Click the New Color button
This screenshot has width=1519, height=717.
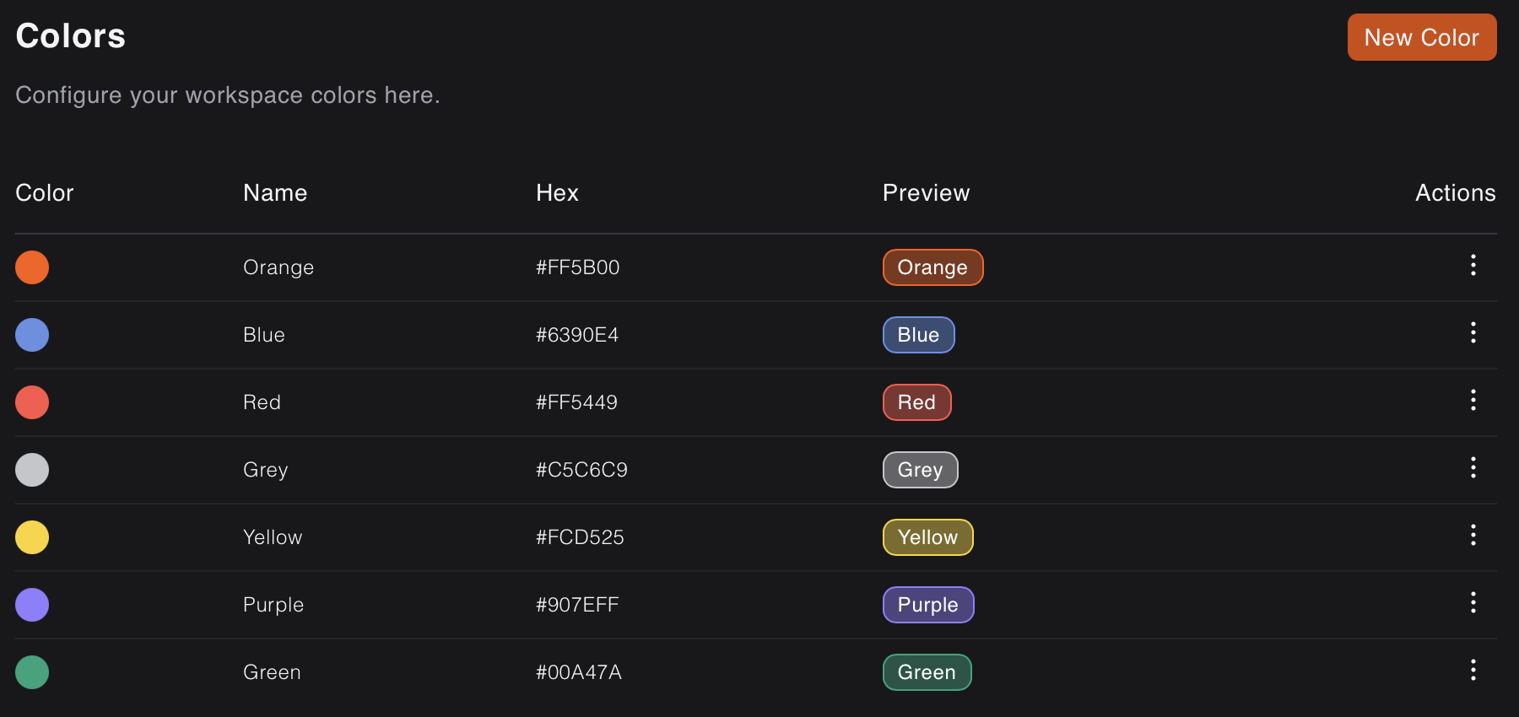tap(1421, 37)
